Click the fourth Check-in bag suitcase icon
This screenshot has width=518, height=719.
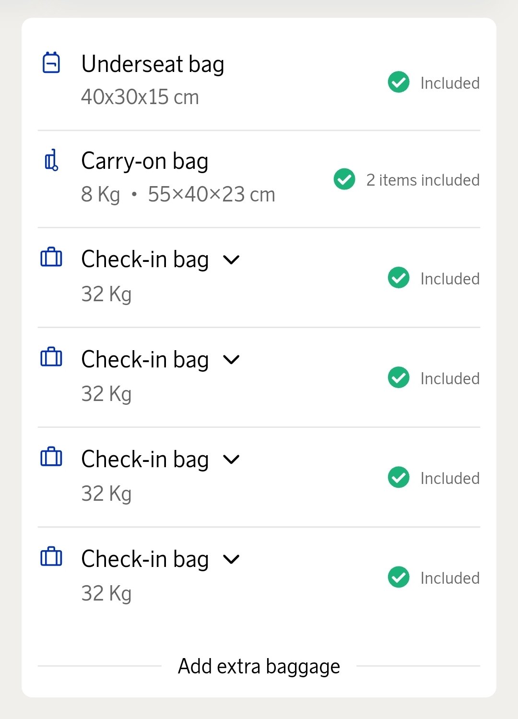click(51, 557)
